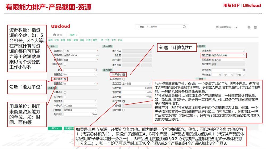Click the lookup icon in the 工作日历 field
Image resolution: width=266 pixels, height=149 pixels.
pyautogui.click(x=151, y=84)
